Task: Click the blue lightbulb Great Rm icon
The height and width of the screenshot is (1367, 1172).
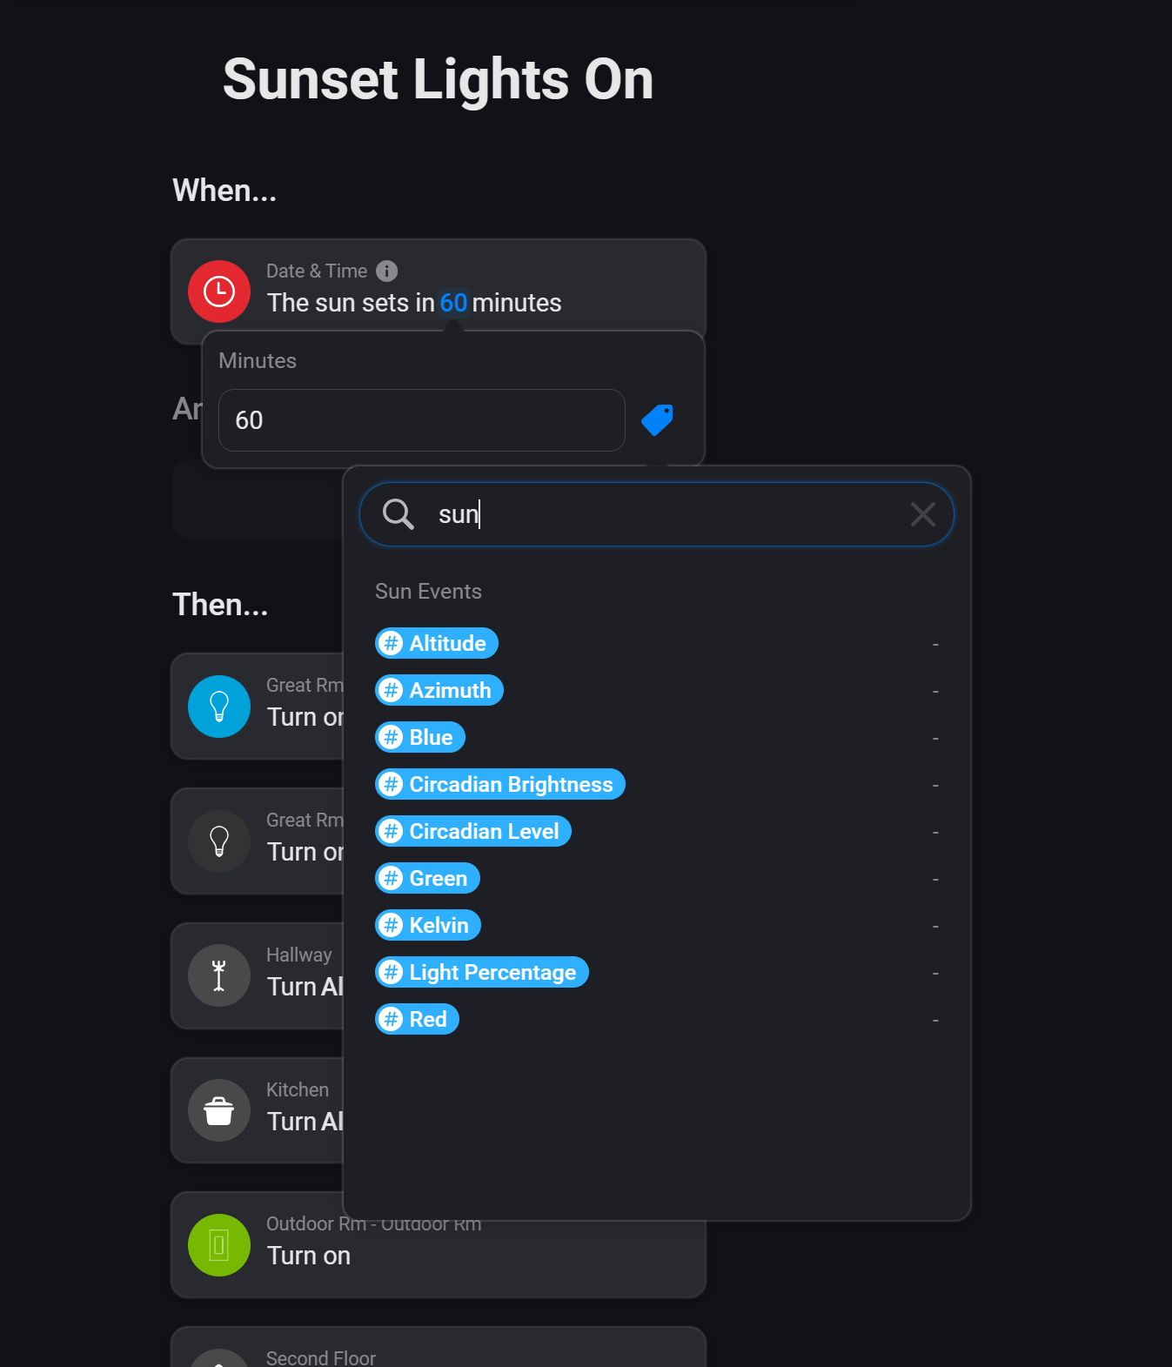Action: 219,707
